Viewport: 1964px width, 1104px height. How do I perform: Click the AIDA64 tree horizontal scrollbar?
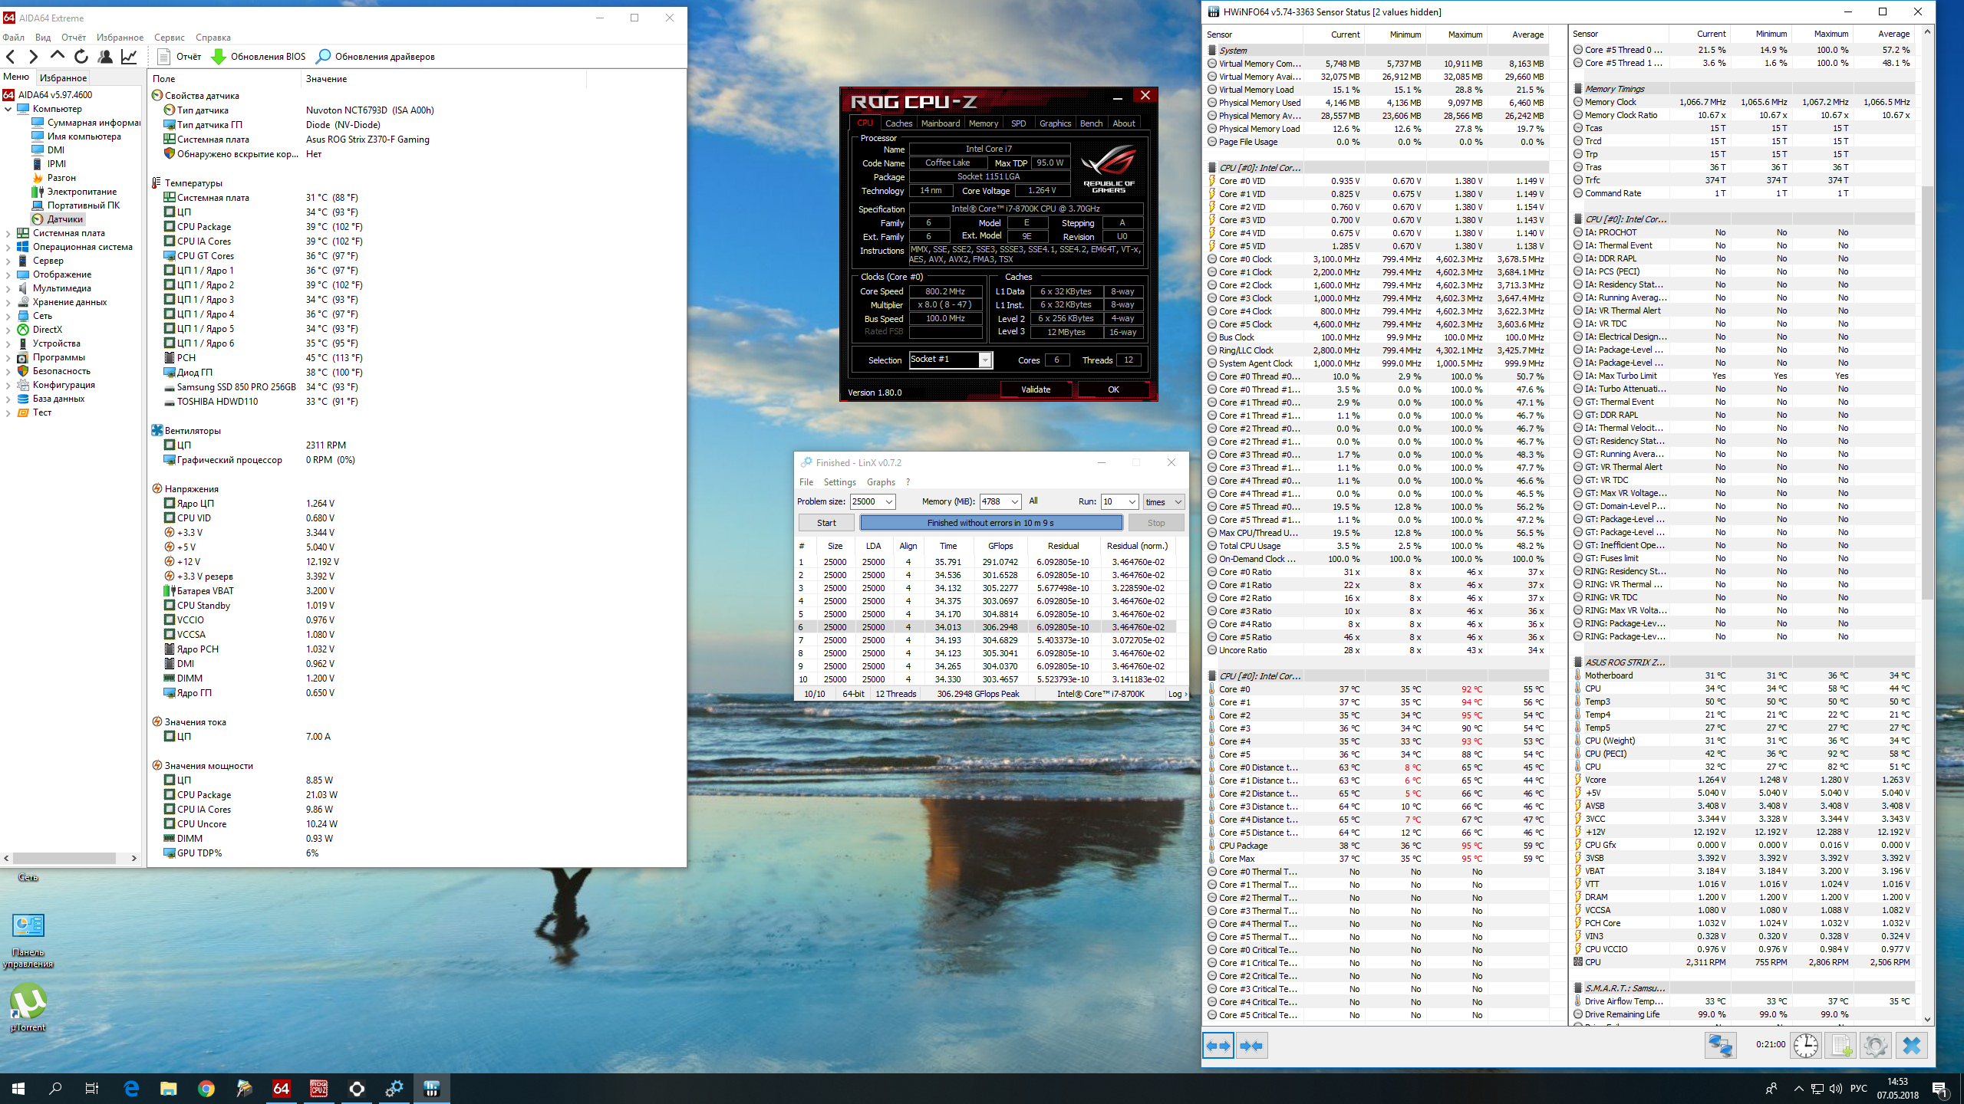pos(64,858)
